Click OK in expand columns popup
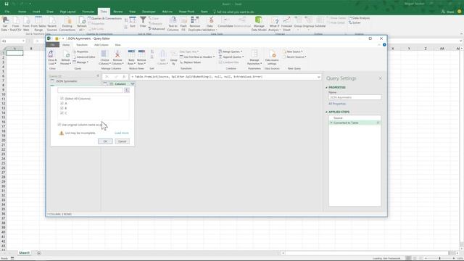 [105, 141]
